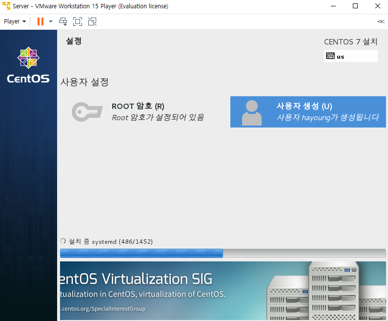The image size is (388, 321).
Task: Click the CentOS Virtualization SIG banner
Action: (223, 291)
